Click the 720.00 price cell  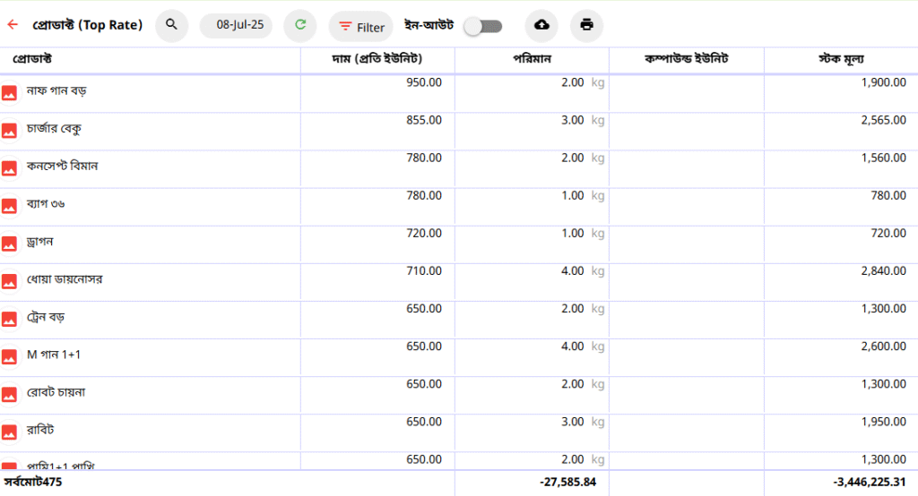(424, 234)
